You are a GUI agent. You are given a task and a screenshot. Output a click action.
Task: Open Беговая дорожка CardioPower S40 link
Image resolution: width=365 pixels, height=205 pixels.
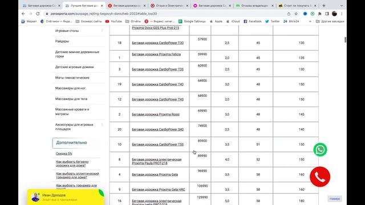coord(157,129)
